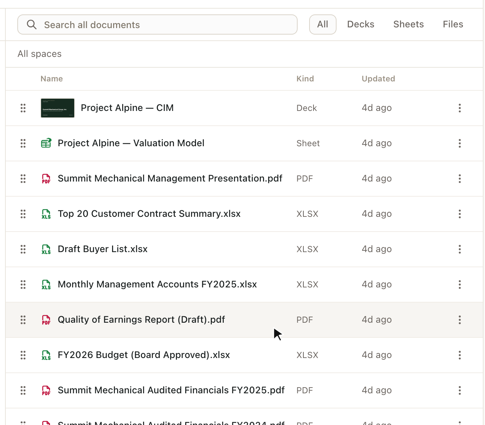485x425 pixels.
Task: Click the Kind column header
Action: coord(305,79)
